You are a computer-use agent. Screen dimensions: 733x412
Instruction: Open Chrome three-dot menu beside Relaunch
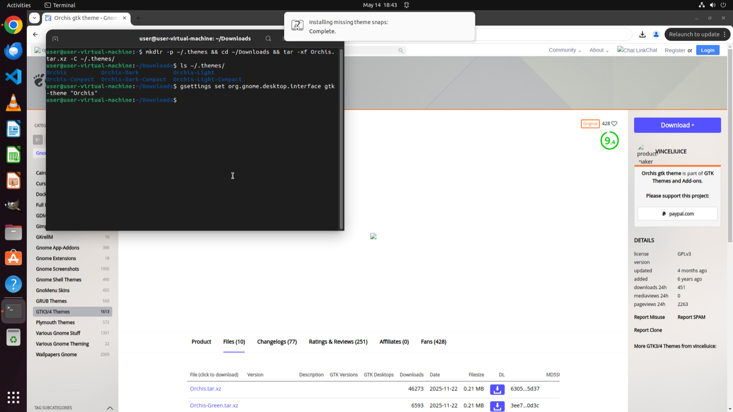[x=725, y=35]
